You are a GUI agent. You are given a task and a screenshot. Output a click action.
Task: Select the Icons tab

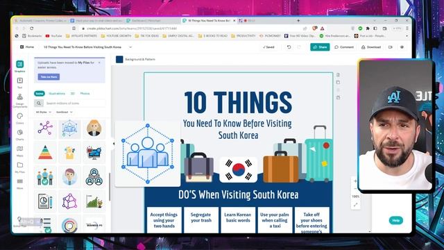pyautogui.click(x=40, y=94)
